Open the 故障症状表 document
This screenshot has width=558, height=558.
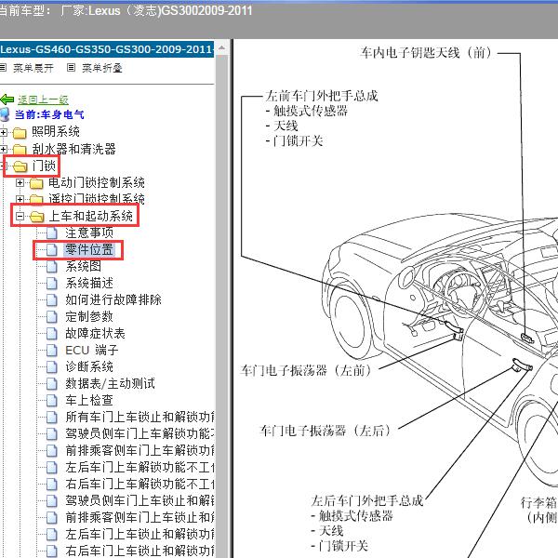coord(96,333)
